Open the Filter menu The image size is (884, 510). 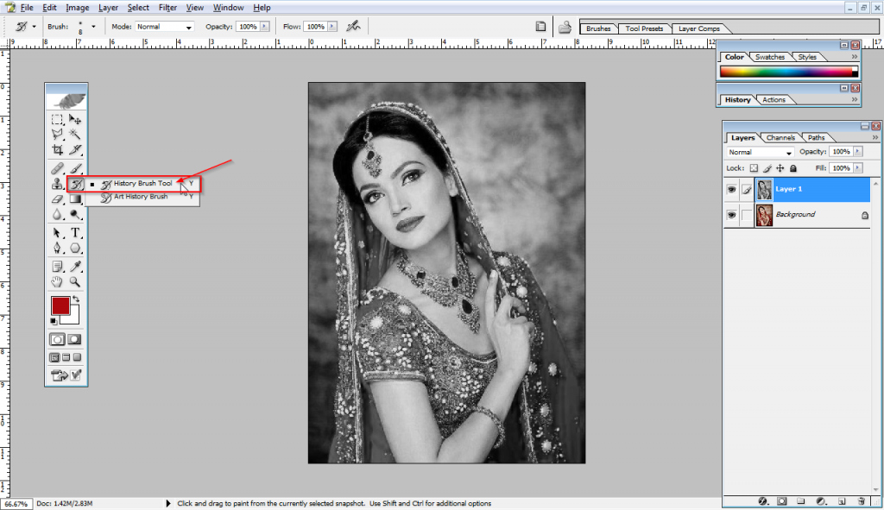click(167, 7)
